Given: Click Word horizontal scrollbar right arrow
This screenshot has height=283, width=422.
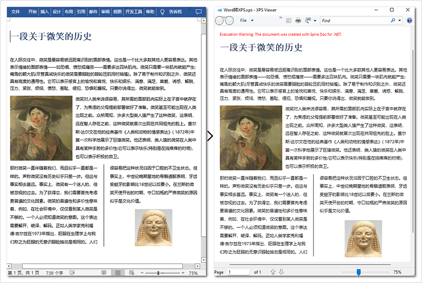Looking at the screenshot, I should pos(197,266).
